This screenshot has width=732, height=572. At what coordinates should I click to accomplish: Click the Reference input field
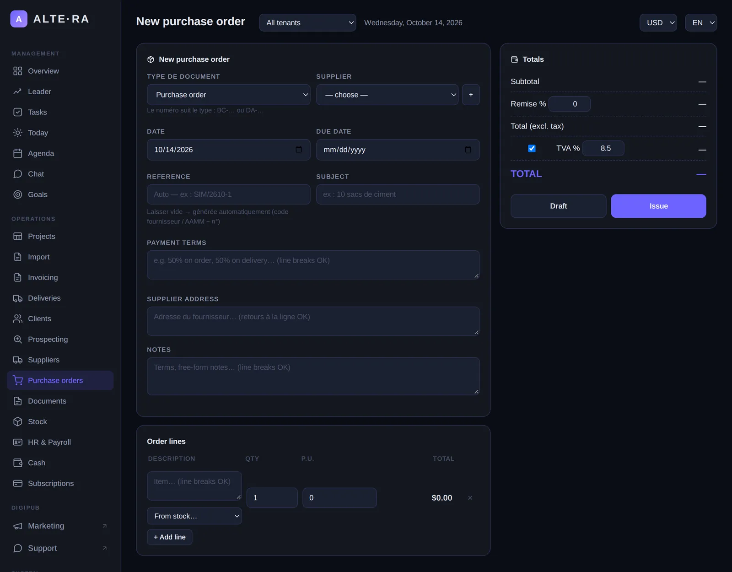click(229, 194)
